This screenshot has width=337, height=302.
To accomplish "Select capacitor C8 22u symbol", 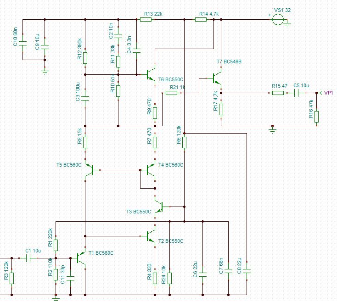I will pyautogui.click(x=247, y=271).
